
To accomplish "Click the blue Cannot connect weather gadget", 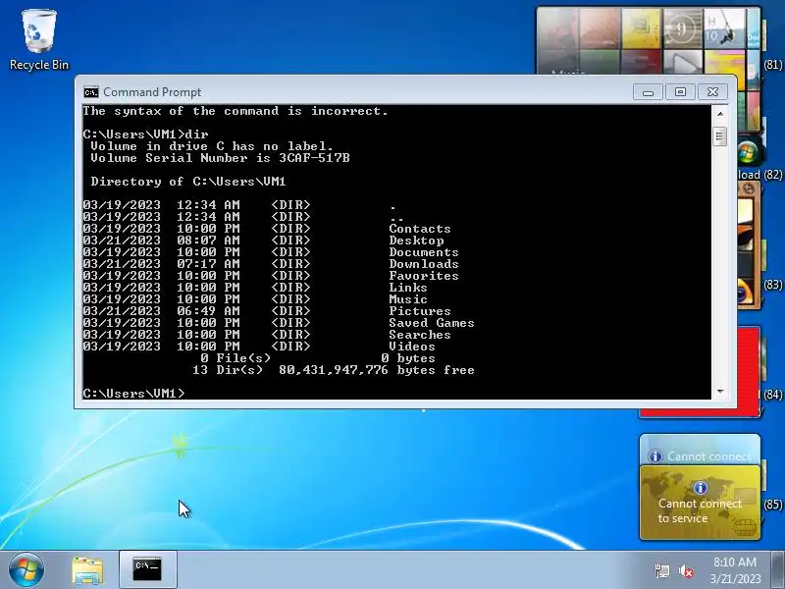I will pyautogui.click(x=700, y=450).
